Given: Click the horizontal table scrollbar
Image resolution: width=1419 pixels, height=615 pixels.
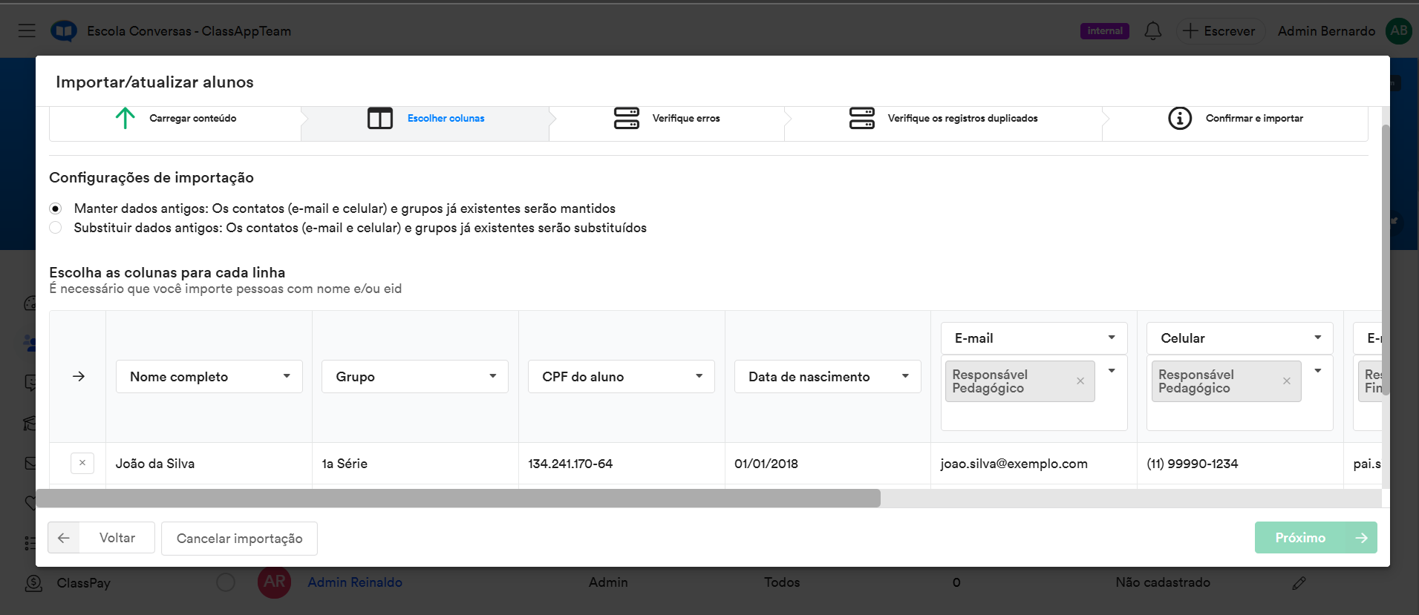Looking at the screenshot, I should pos(457,498).
